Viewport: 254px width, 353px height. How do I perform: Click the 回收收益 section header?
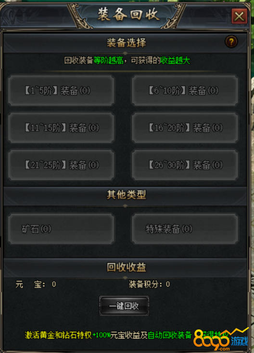click(x=126, y=267)
